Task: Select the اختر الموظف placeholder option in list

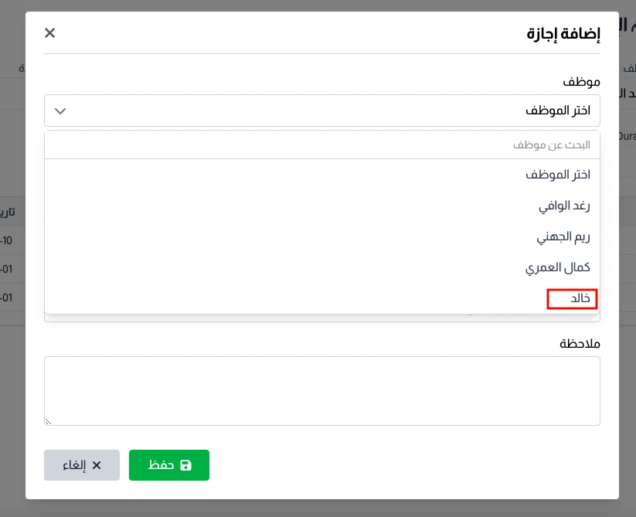Action: 557,175
